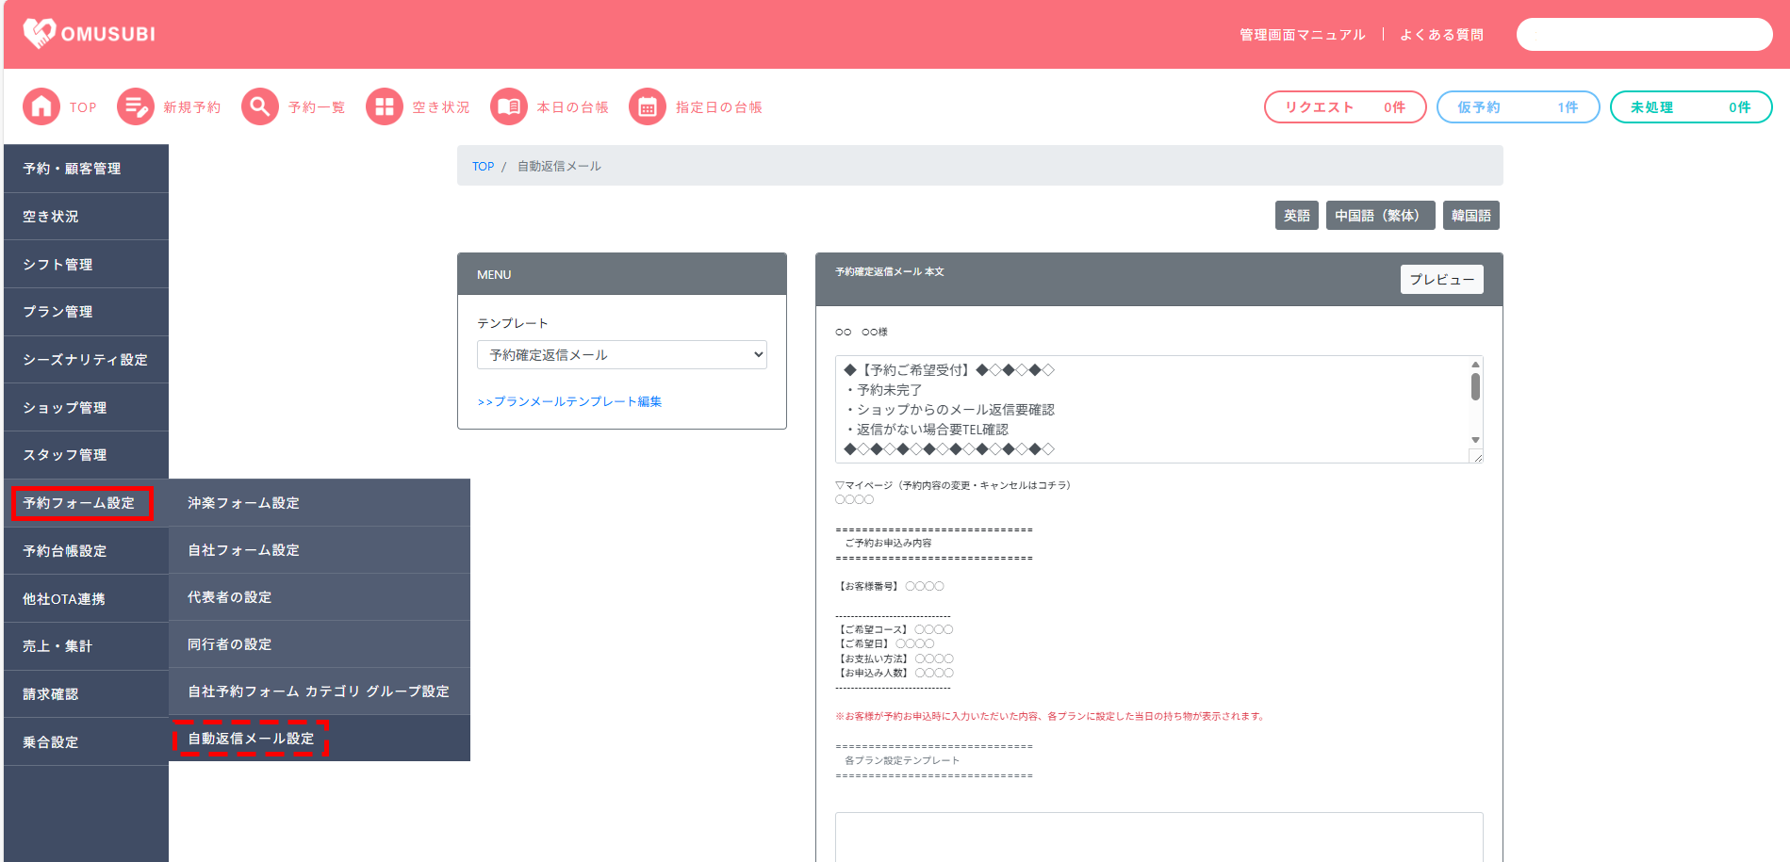Click the 仮予約 1件 status badge
This screenshot has width=1790, height=862.
point(1517,107)
